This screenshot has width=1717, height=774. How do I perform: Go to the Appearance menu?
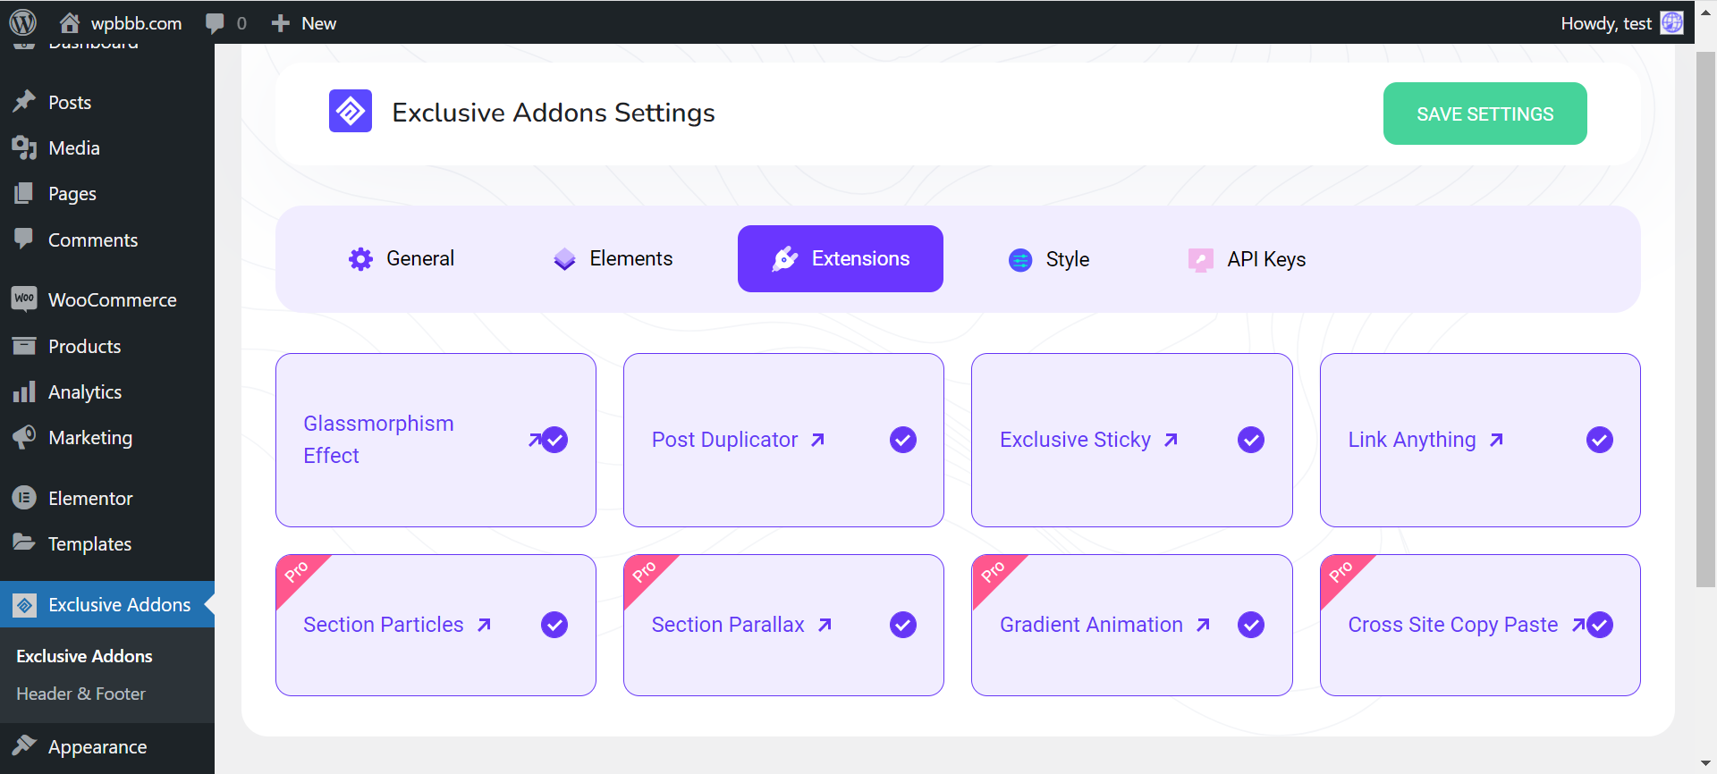[107, 746]
